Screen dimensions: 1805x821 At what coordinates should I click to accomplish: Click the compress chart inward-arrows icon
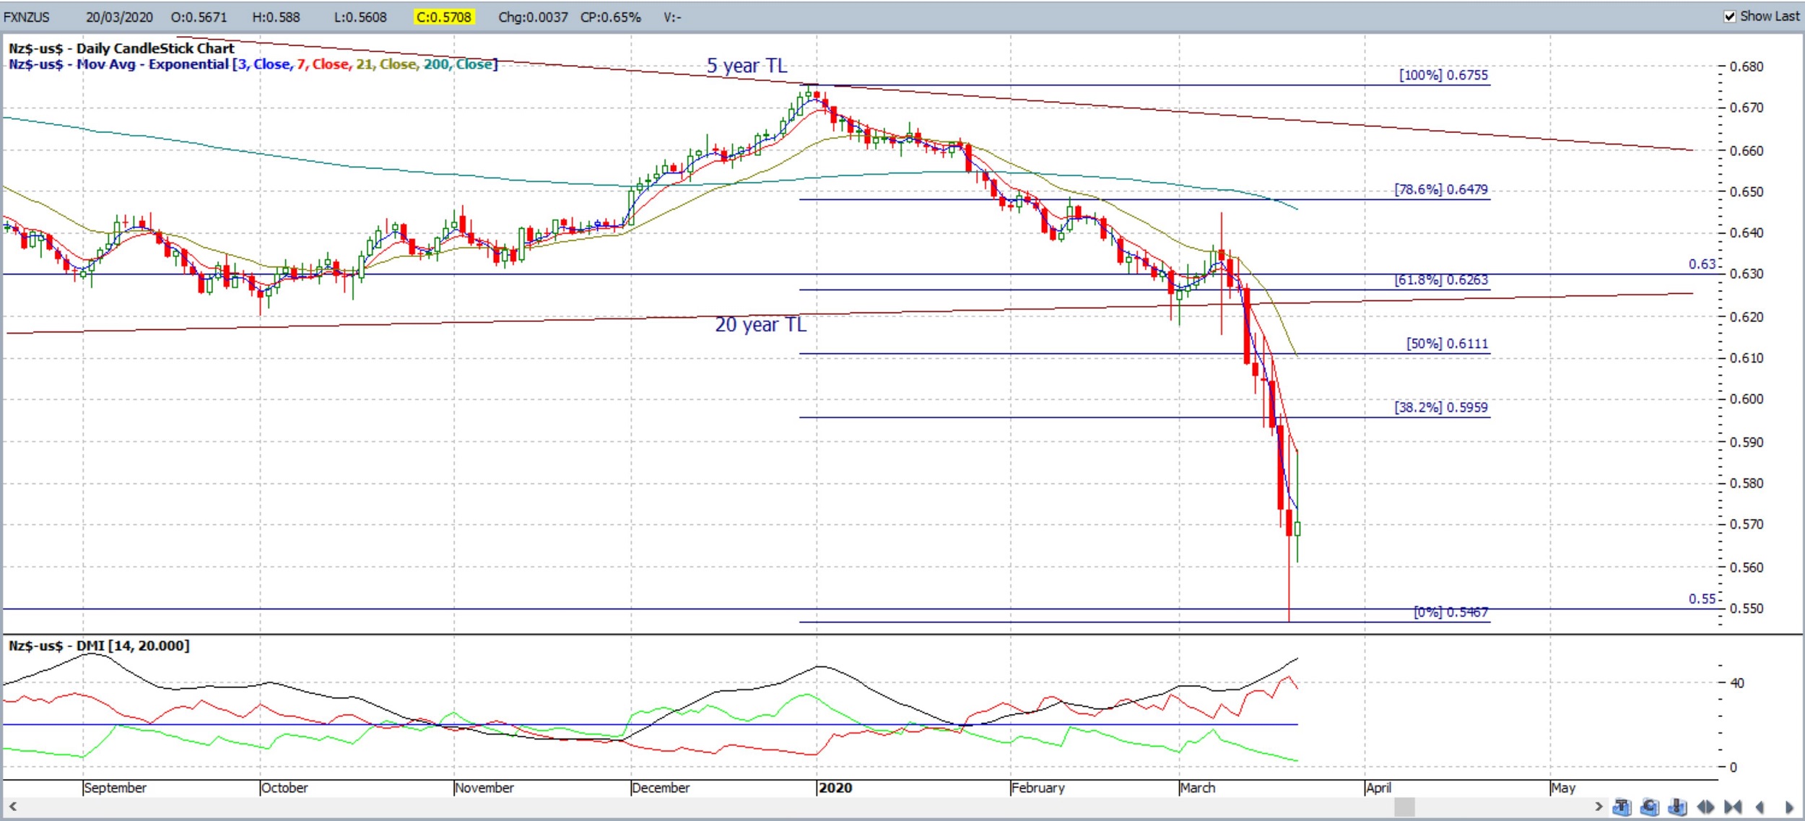coord(1733,807)
